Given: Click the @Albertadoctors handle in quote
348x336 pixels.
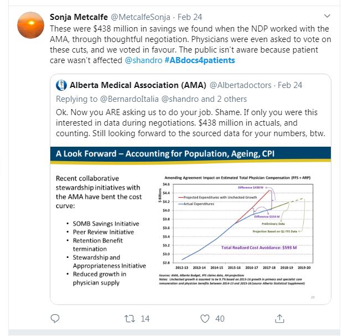Looking at the screenshot, I should (240, 85).
